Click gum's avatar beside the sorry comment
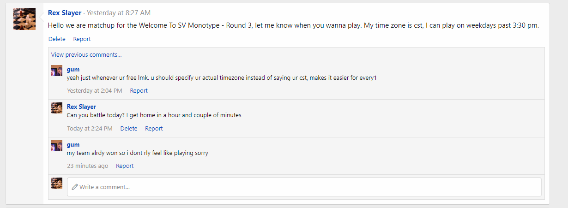Screen dimensions: 568x208 click(x=57, y=146)
